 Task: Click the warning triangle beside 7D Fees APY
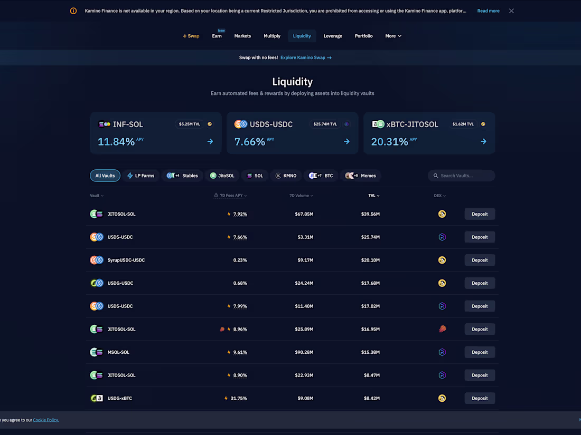pos(216,195)
